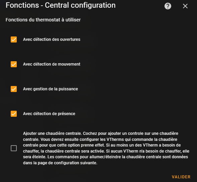Open help via the question mark icon
Screen dimensions: 197x182
[x=168, y=6]
